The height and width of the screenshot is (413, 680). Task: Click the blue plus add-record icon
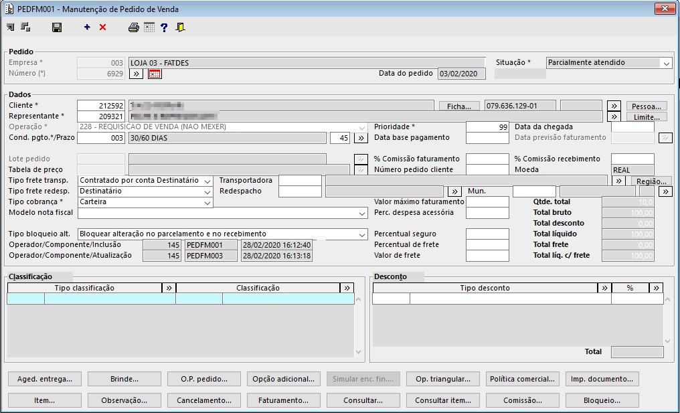click(87, 27)
